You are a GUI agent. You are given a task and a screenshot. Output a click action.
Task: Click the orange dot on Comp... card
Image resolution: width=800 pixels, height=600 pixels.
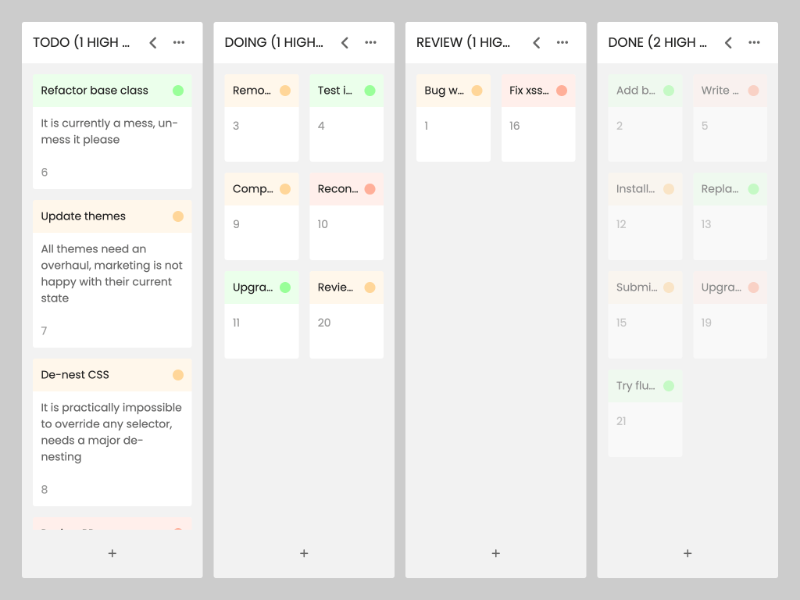285,189
